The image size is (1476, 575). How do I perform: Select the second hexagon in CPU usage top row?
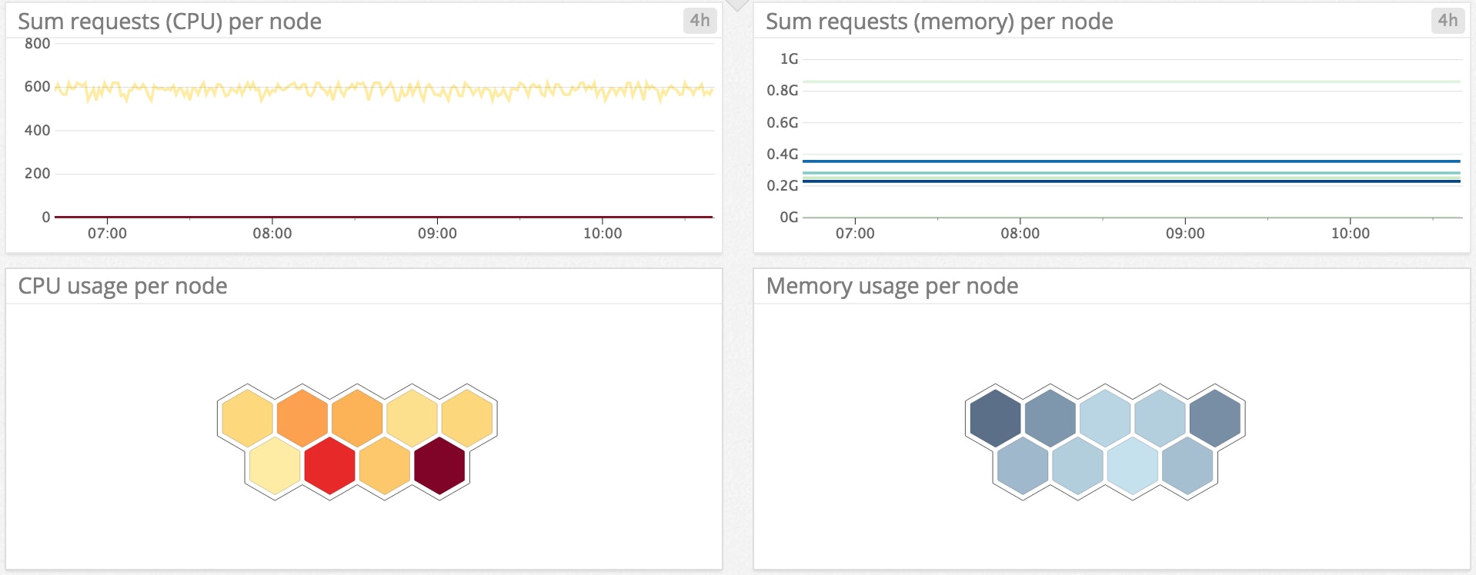click(x=302, y=418)
